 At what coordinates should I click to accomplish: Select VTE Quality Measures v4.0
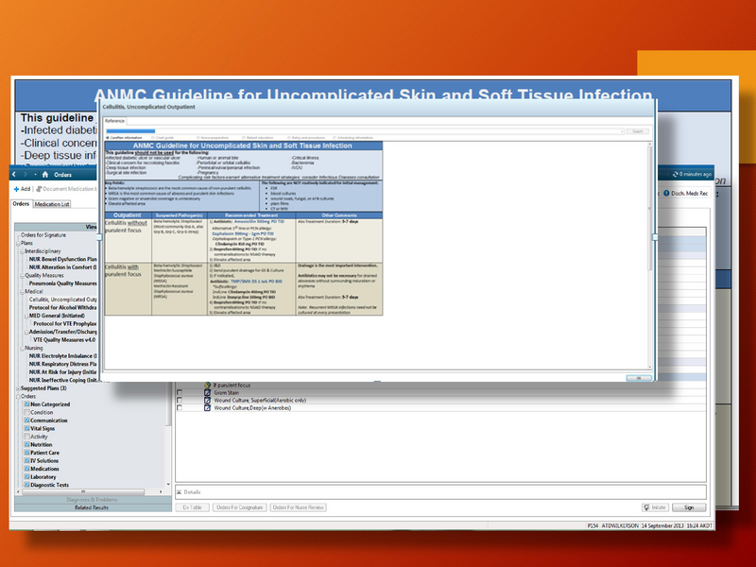pos(64,340)
